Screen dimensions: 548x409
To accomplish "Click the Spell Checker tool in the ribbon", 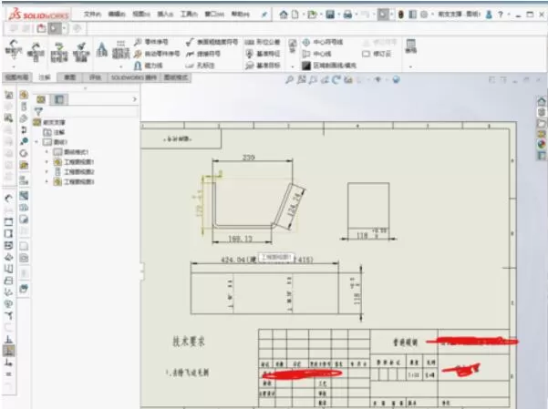I will click(x=59, y=51).
